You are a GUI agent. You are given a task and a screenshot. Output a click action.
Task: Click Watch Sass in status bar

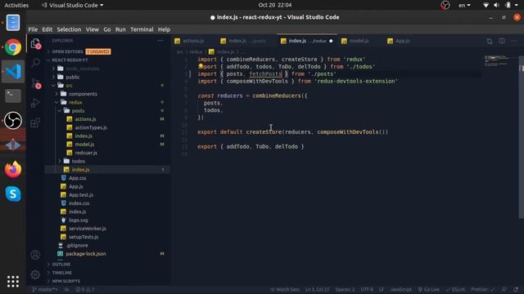coord(285,290)
